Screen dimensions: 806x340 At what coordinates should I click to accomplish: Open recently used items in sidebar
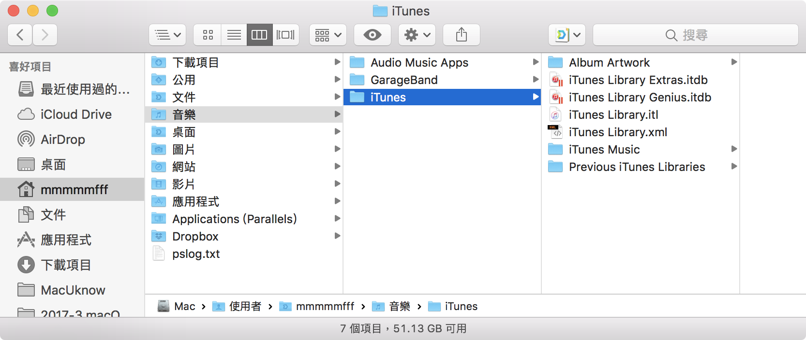pyautogui.click(x=73, y=89)
